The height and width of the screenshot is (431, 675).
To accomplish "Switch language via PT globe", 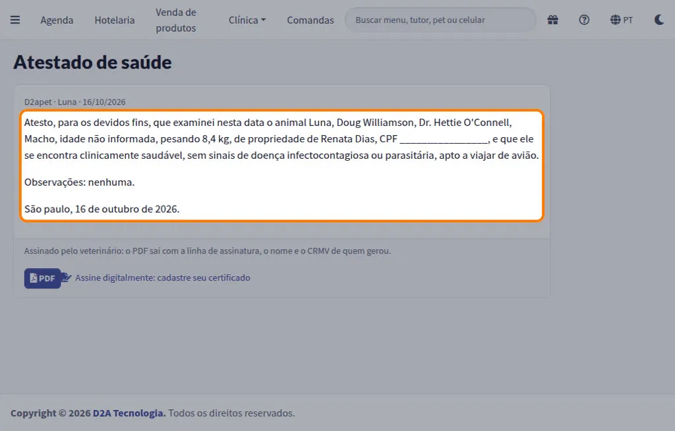I will point(622,20).
